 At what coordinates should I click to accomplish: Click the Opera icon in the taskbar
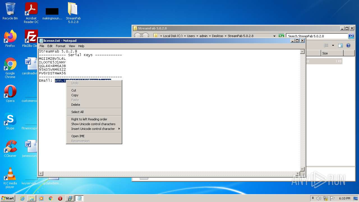60,198
